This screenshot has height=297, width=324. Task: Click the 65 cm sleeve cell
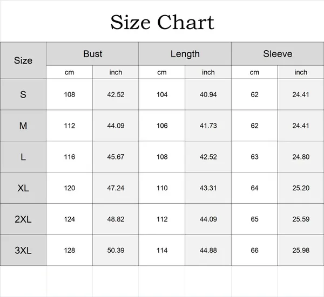(x=254, y=219)
